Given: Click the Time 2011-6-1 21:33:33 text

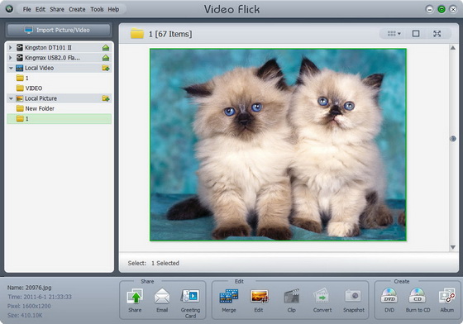Looking at the screenshot, I should point(40,297).
